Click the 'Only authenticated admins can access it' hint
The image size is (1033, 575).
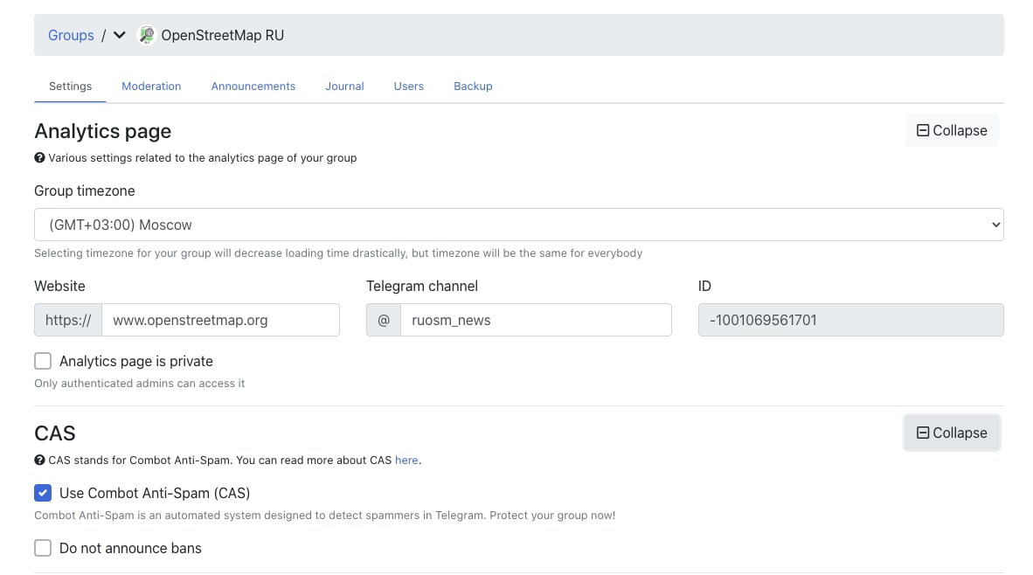coord(140,384)
